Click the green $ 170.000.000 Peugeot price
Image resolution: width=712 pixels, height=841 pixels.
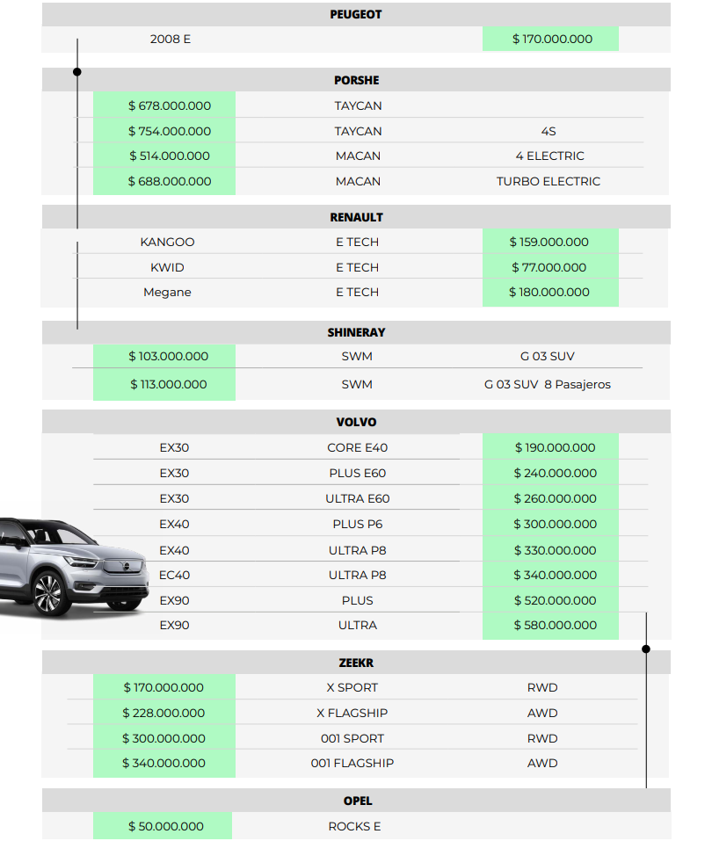551,39
